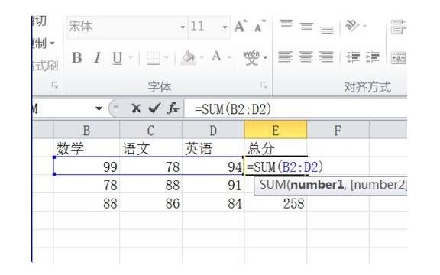Open the font size 11 dropdown
The width and height of the screenshot is (440, 275).
[225, 27]
